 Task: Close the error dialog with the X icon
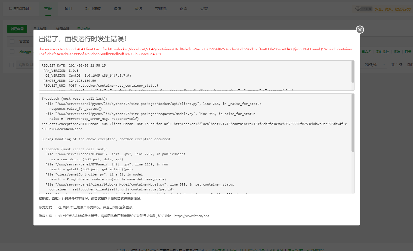360,30
